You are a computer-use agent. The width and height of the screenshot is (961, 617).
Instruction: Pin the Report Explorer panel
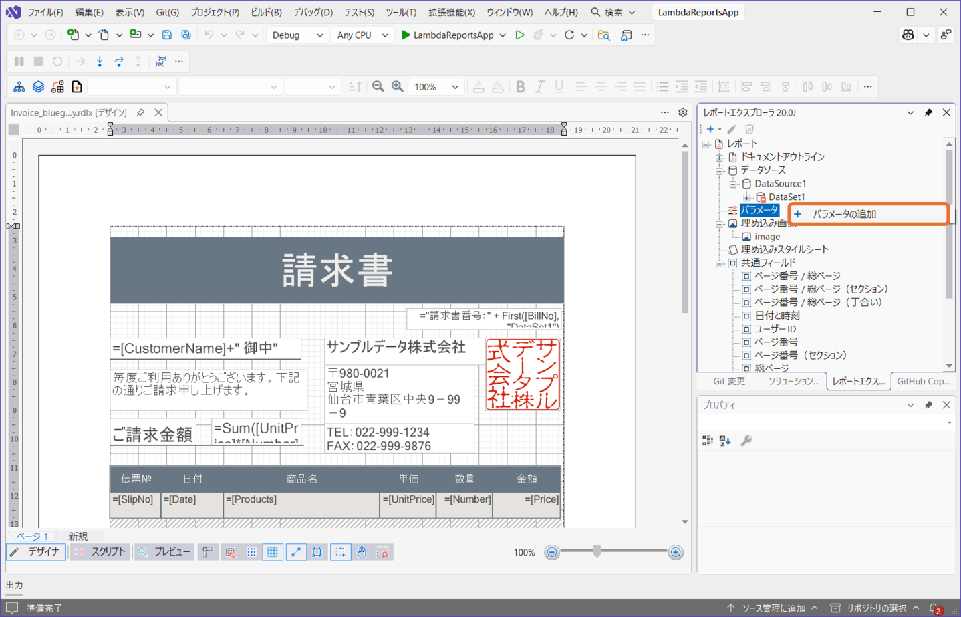[928, 113]
